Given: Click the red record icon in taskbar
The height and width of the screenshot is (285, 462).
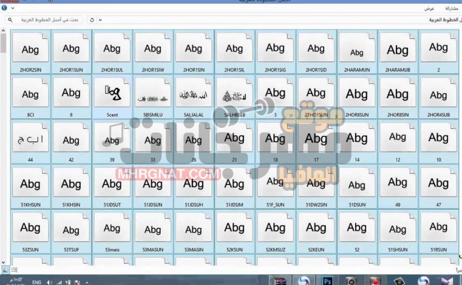Looking at the screenshot, I should (x=375, y=280).
